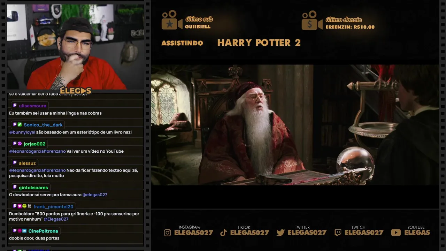Click the Instagram logo icon
This screenshot has width=446, height=251.
point(168,233)
